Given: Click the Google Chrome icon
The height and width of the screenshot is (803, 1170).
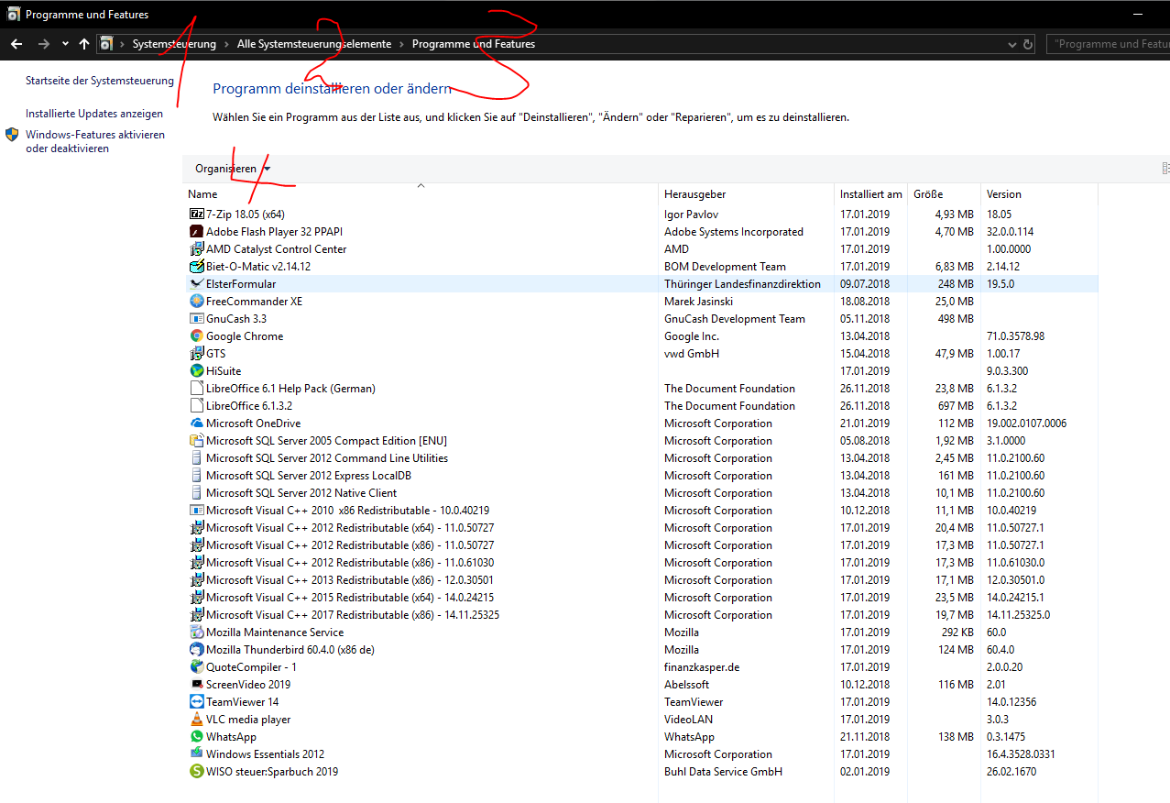Looking at the screenshot, I should click(196, 336).
